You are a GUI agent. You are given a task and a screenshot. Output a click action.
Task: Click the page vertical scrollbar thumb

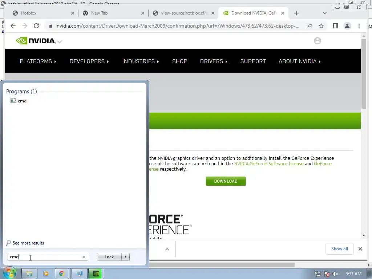364,73
